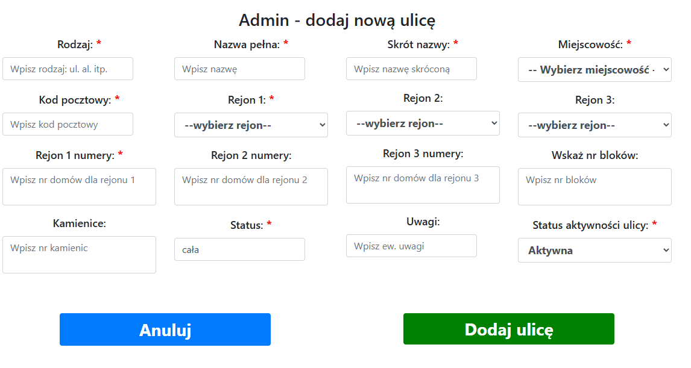Viewport: 691px width, 368px height.
Task: Click the Rejon 3 numery text area
Action: pos(422,184)
